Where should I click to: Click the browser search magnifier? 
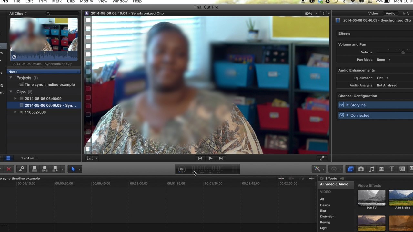coord(48,14)
